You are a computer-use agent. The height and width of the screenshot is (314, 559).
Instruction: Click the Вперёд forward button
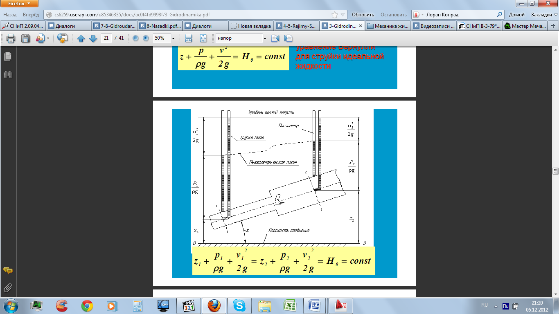point(31,14)
